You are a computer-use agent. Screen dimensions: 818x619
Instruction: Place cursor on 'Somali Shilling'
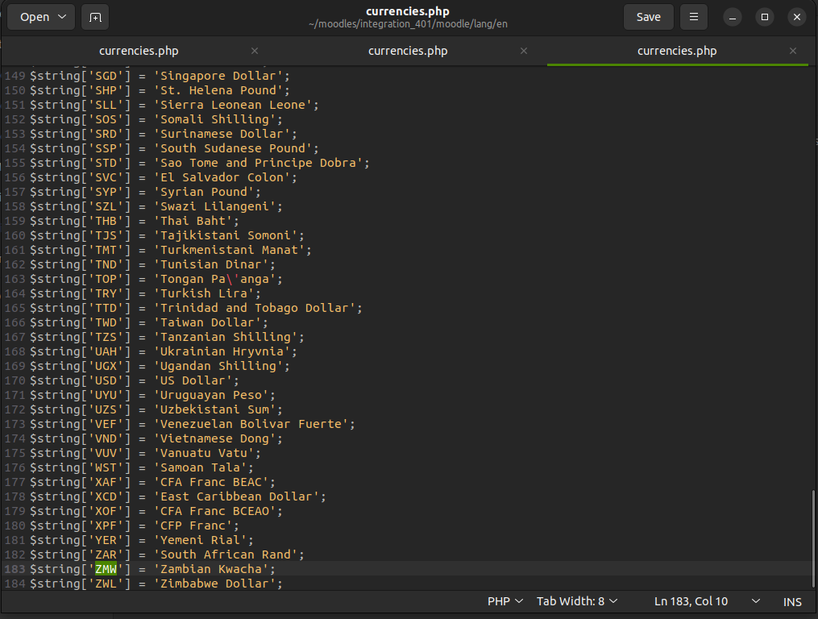pos(214,120)
